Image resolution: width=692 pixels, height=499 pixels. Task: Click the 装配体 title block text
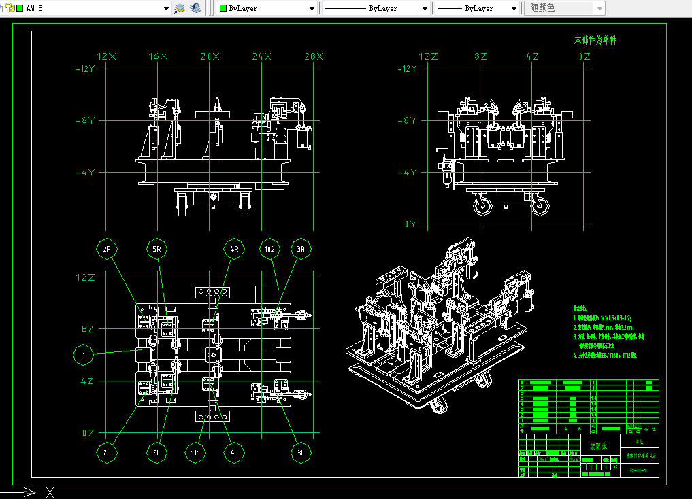click(x=598, y=447)
